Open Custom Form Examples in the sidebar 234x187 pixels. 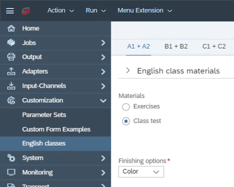click(56, 129)
